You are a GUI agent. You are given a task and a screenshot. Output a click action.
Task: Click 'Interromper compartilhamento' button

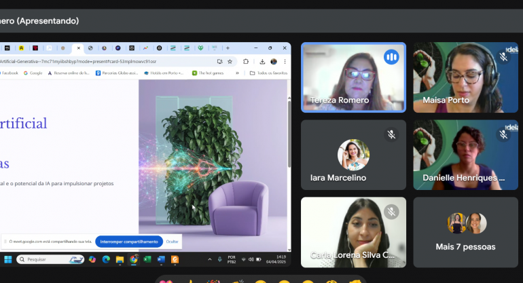pos(129,241)
